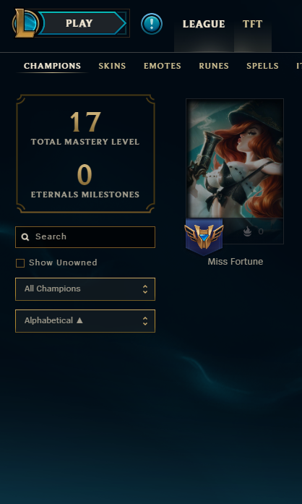Open the Alphabetical sort dropdown
Screen dimensions: 302x504
click(x=85, y=321)
